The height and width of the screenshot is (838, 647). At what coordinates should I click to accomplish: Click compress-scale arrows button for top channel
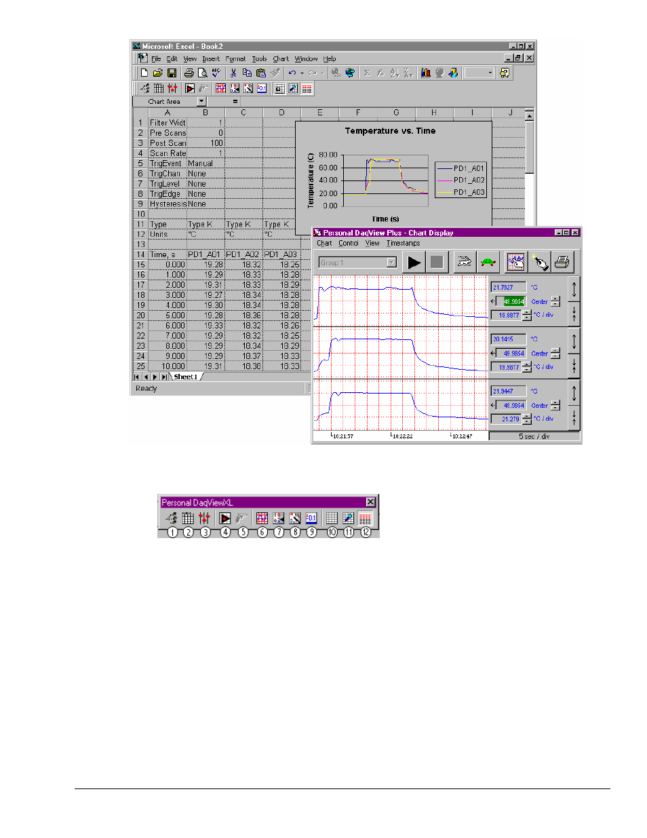tap(574, 313)
